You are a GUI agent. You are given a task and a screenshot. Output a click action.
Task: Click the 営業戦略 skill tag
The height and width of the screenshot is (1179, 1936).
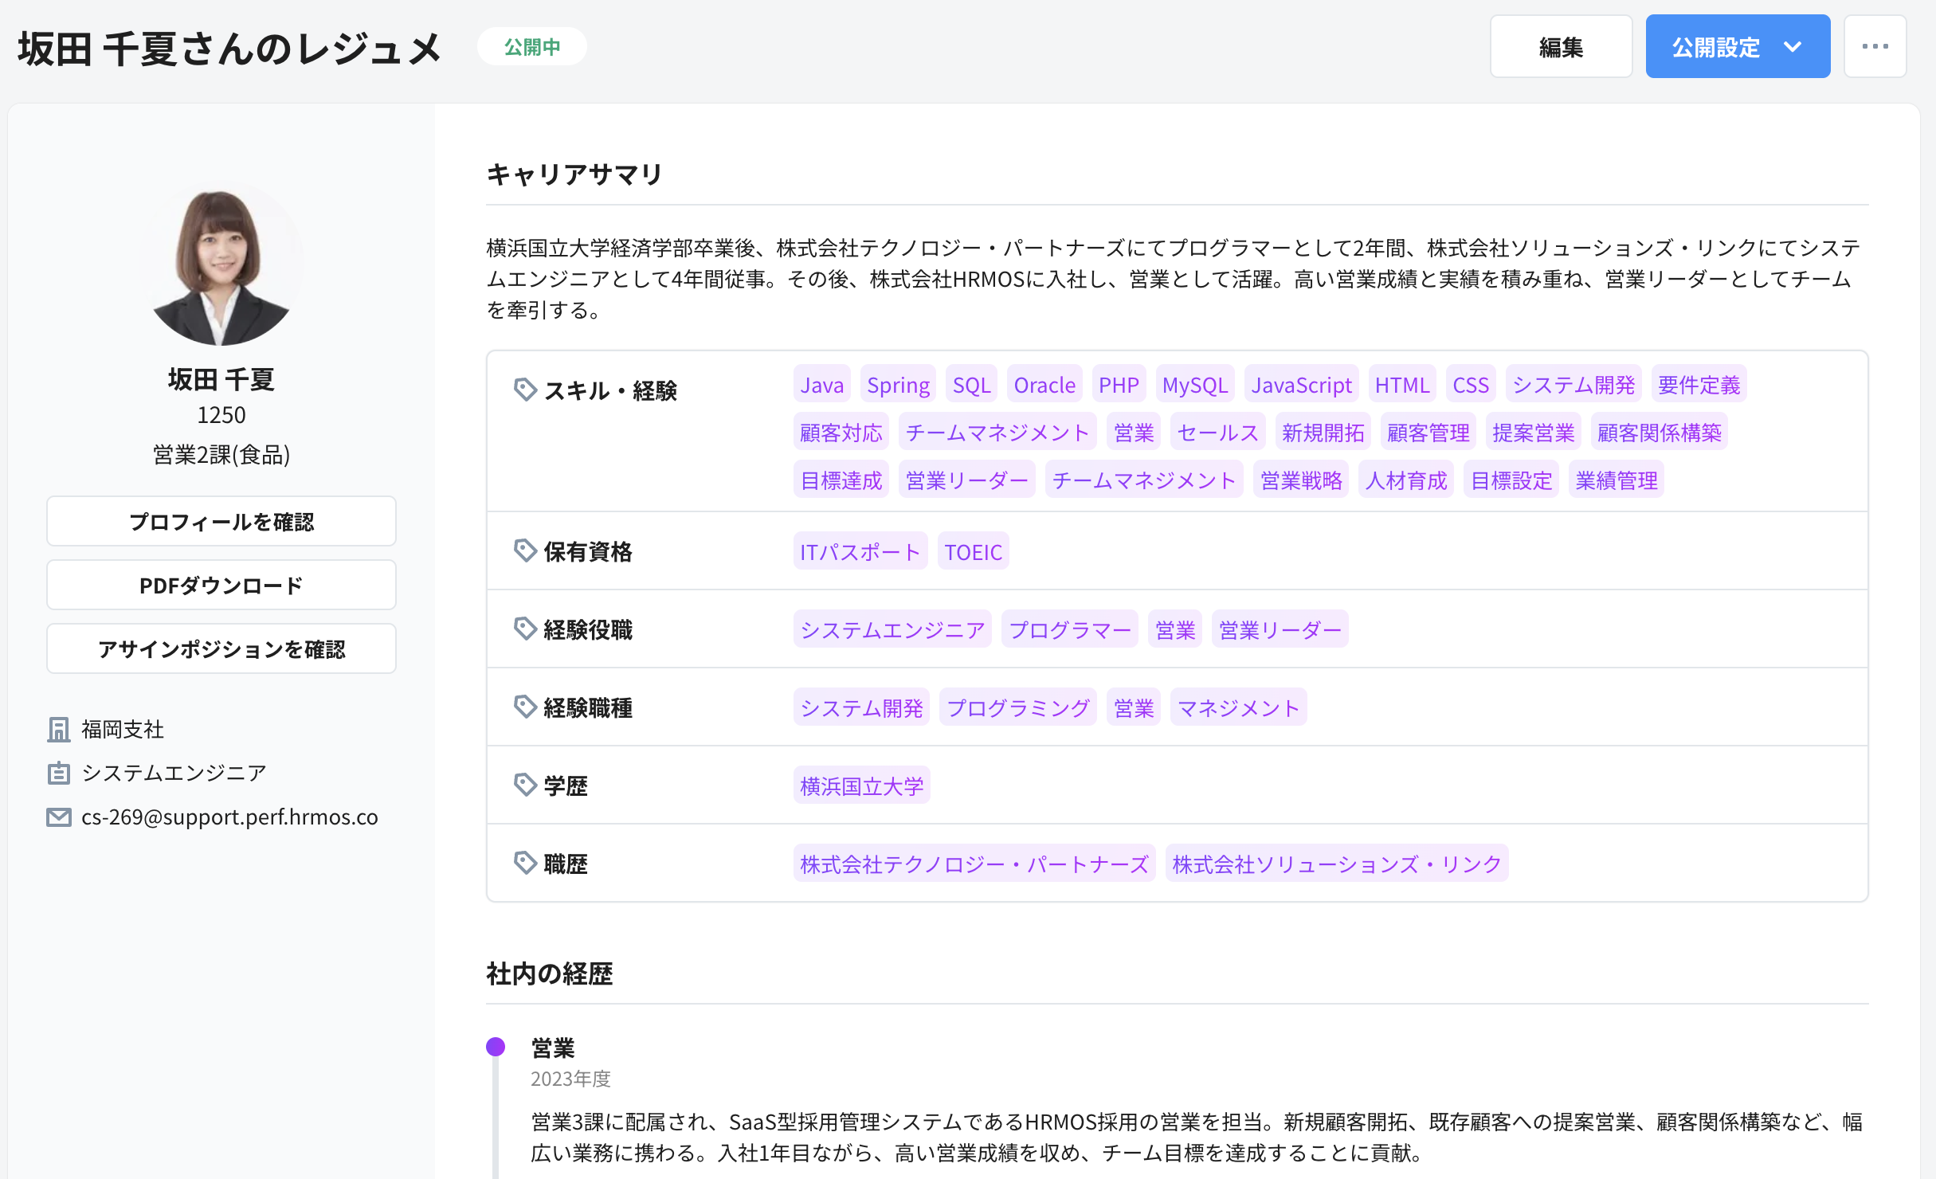pos(1301,480)
